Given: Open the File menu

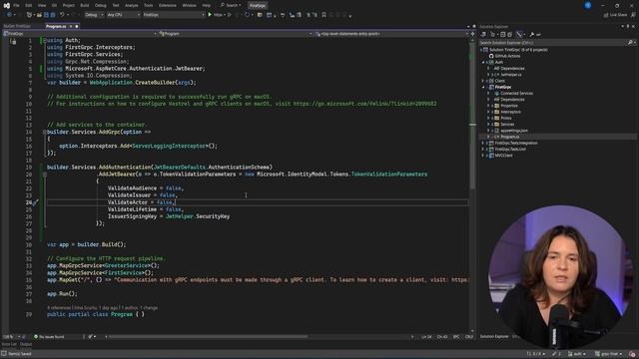Looking at the screenshot, I should 16,5.
